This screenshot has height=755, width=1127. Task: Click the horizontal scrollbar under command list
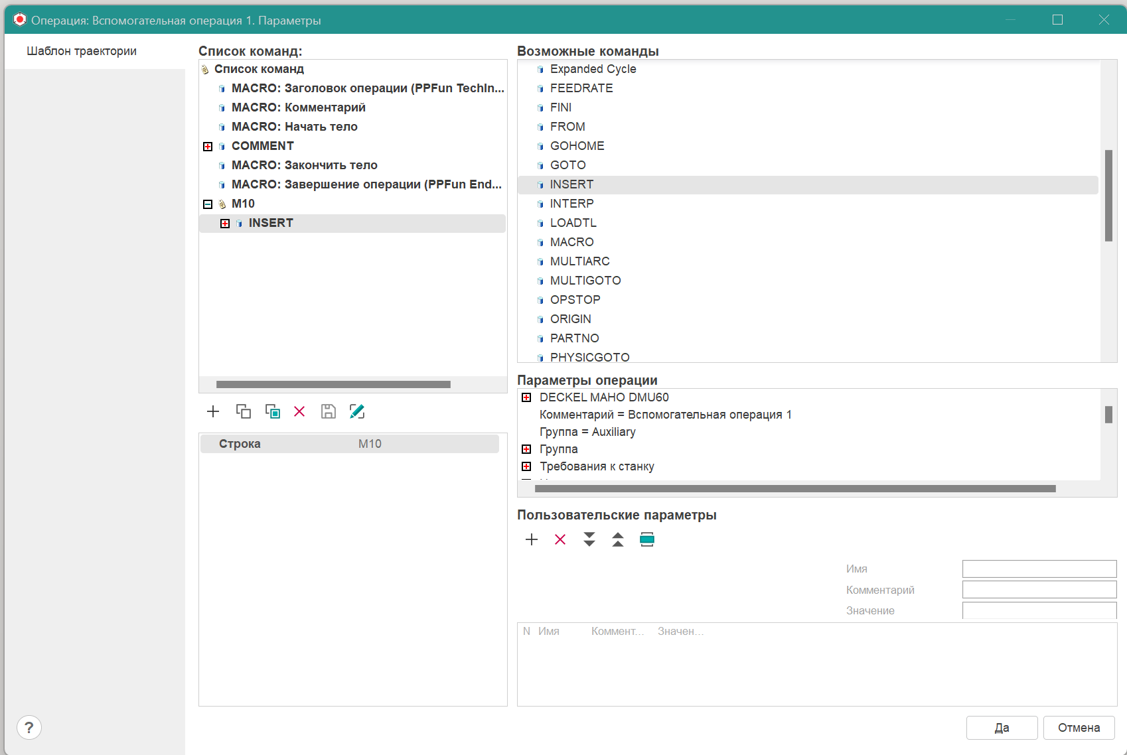333,385
